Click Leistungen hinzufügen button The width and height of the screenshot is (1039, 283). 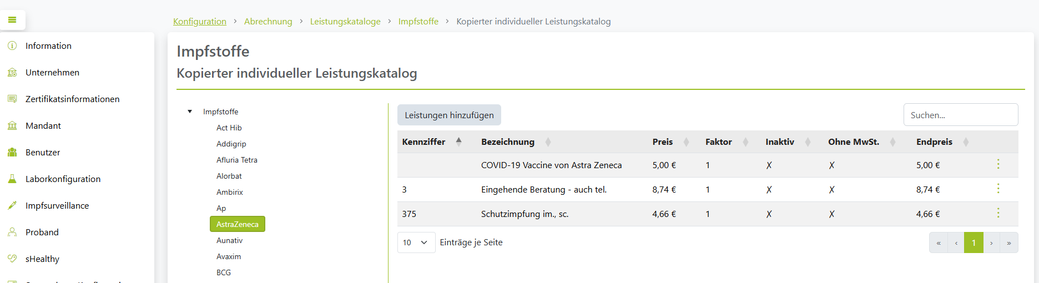[449, 115]
